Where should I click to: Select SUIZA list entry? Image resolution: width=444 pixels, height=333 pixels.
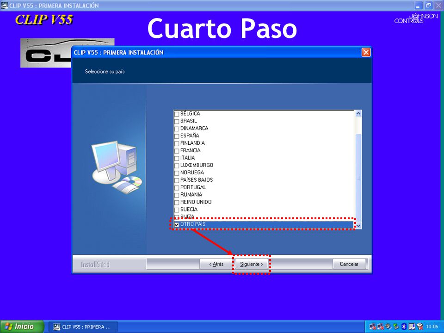coord(264,216)
